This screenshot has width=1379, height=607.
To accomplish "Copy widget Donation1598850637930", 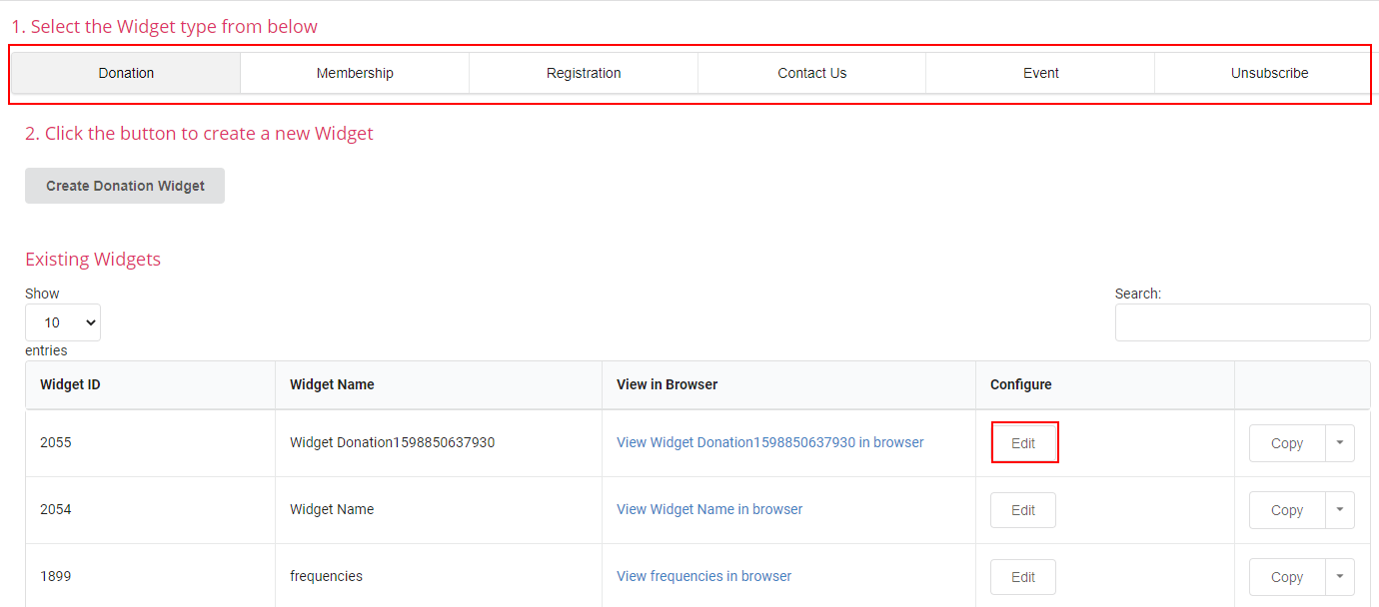I will click(x=1287, y=443).
